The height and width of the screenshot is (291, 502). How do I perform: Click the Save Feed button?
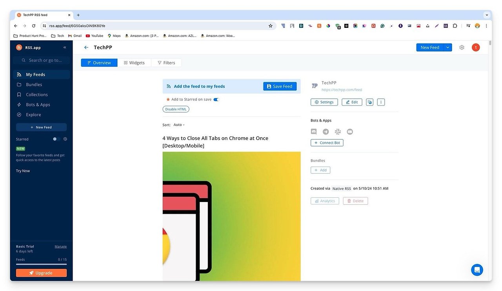click(x=280, y=86)
